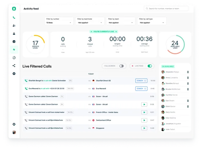Open the analytics chart sidebar icon
The width and height of the screenshot is (202, 151).
[x=14, y=42]
